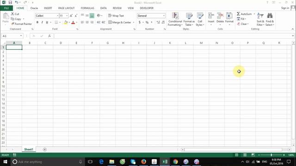Click the Clear eraser button
This screenshot has height=166, width=296.
(242, 24)
